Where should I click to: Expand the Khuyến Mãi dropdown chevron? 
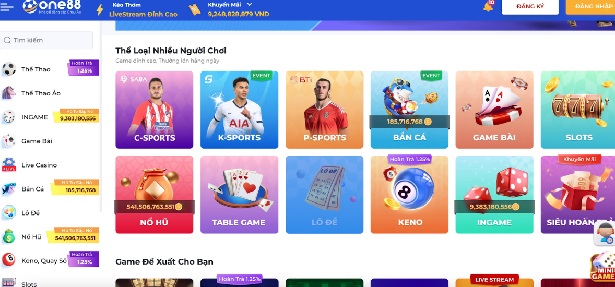pyautogui.click(x=250, y=5)
